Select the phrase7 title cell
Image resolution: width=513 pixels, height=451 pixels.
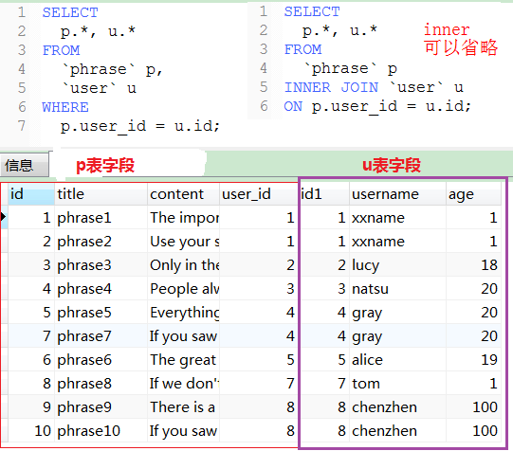click(x=101, y=336)
